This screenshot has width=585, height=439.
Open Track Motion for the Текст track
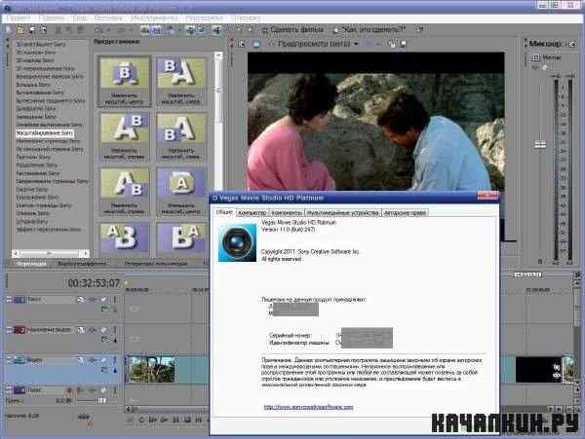[x=81, y=300]
